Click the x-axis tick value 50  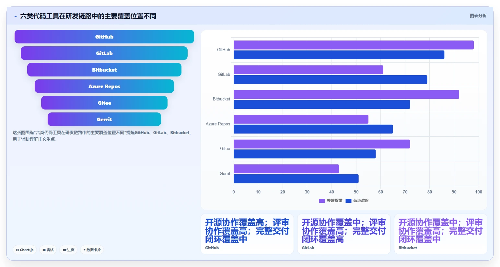coord(356,192)
